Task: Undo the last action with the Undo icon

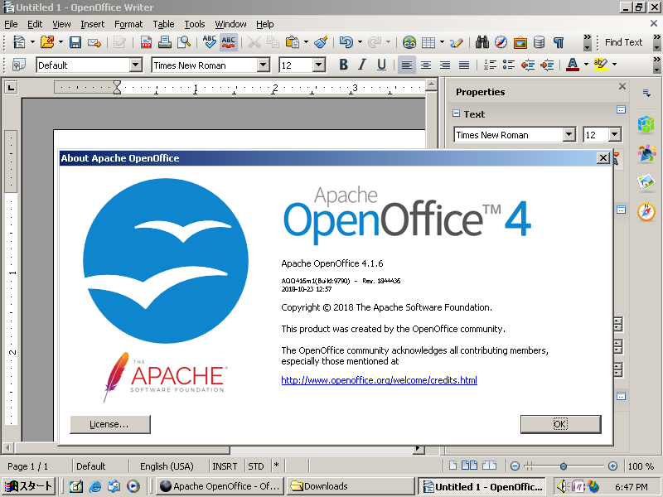Action: (346, 42)
